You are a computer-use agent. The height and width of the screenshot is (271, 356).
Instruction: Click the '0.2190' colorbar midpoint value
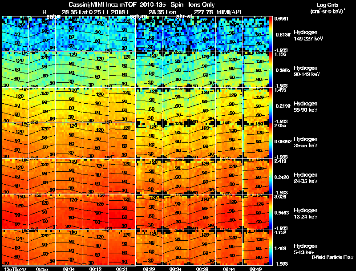click(283, 106)
